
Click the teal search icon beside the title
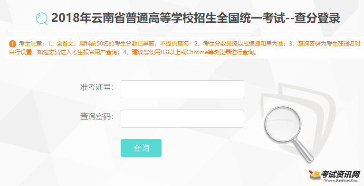click(x=42, y=19)
